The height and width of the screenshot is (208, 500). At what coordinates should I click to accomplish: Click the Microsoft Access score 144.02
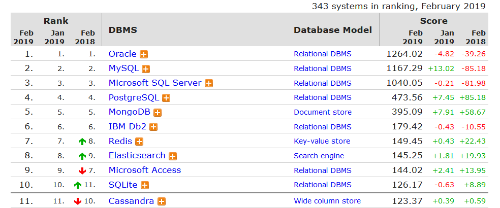(407, 171)
